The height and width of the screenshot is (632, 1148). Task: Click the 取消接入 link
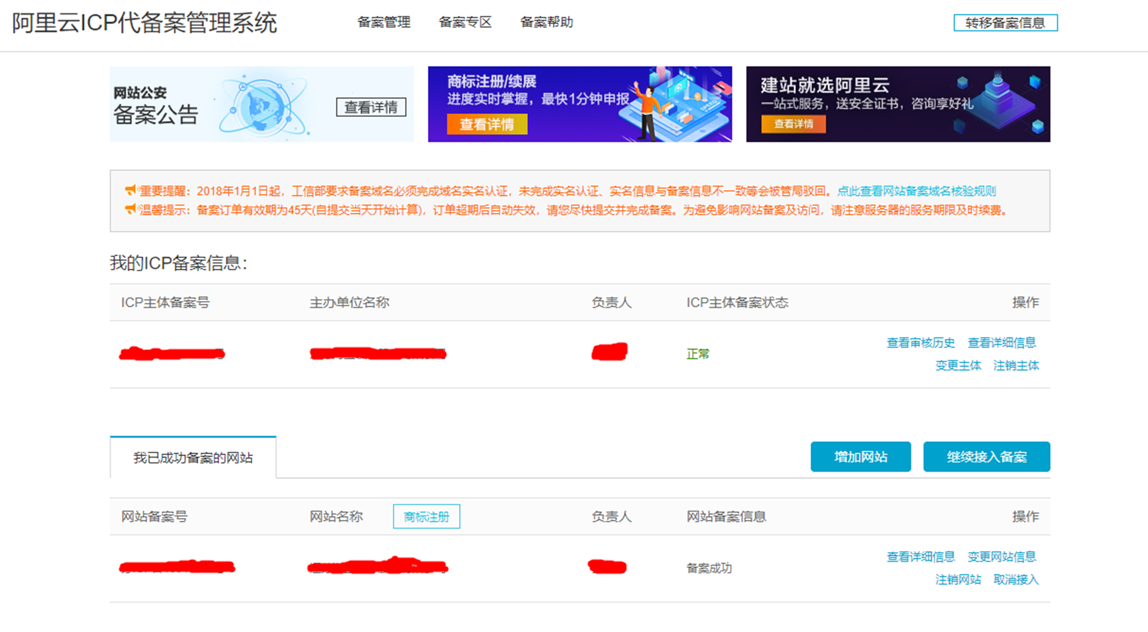1016,580
